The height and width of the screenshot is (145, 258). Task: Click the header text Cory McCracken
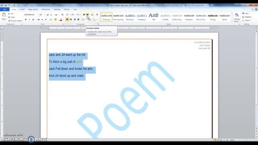(x=202, y=42)
